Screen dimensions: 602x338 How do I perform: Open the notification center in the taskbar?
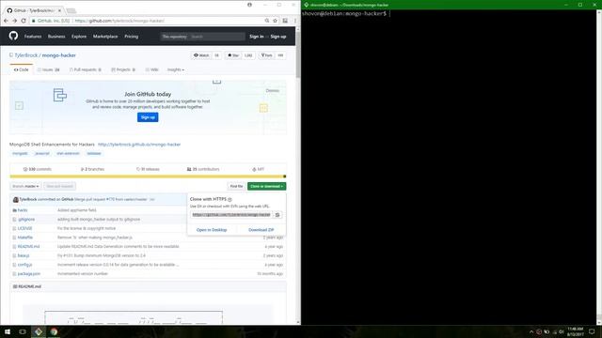(592, 331)
